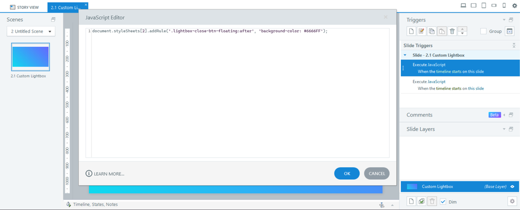
Task: Open slide layer properties gear
Action: click(x=512, y=201)
